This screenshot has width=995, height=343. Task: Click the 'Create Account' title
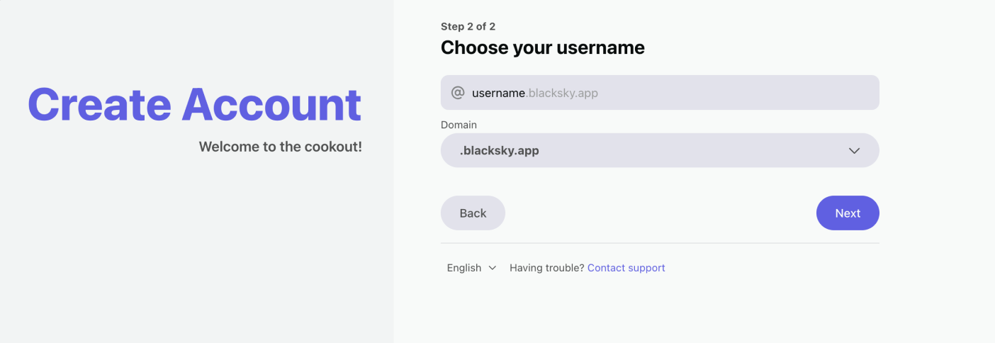[x=195, y=104]
